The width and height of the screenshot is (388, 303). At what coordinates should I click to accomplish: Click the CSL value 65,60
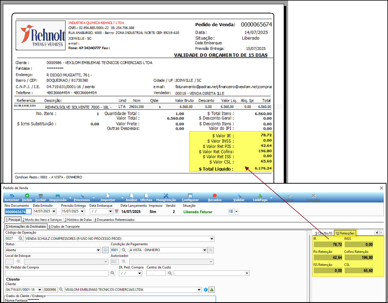[x=359, y=270]
